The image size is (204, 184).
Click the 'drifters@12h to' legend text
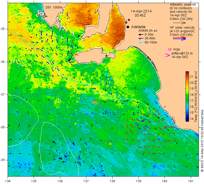tap(182, 53)
